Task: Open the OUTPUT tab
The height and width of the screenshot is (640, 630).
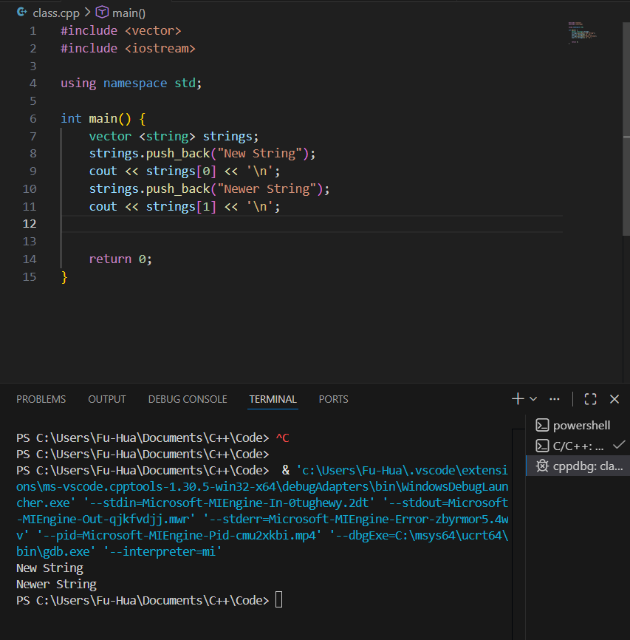Action: [x=107, y=399]
